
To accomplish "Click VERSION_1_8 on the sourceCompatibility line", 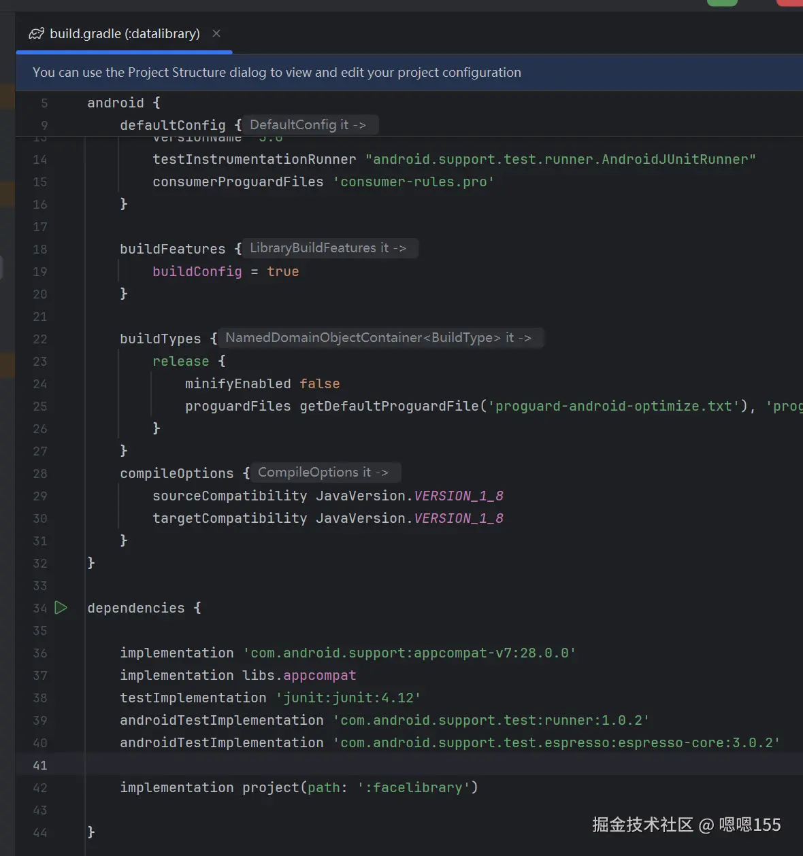I will 459,496.
